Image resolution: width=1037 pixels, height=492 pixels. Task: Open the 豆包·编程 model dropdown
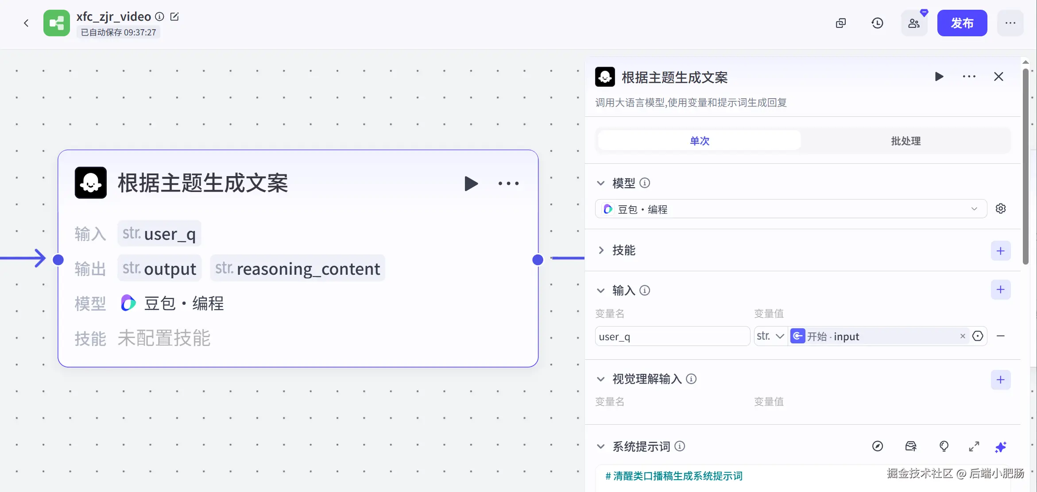(791, 209)
